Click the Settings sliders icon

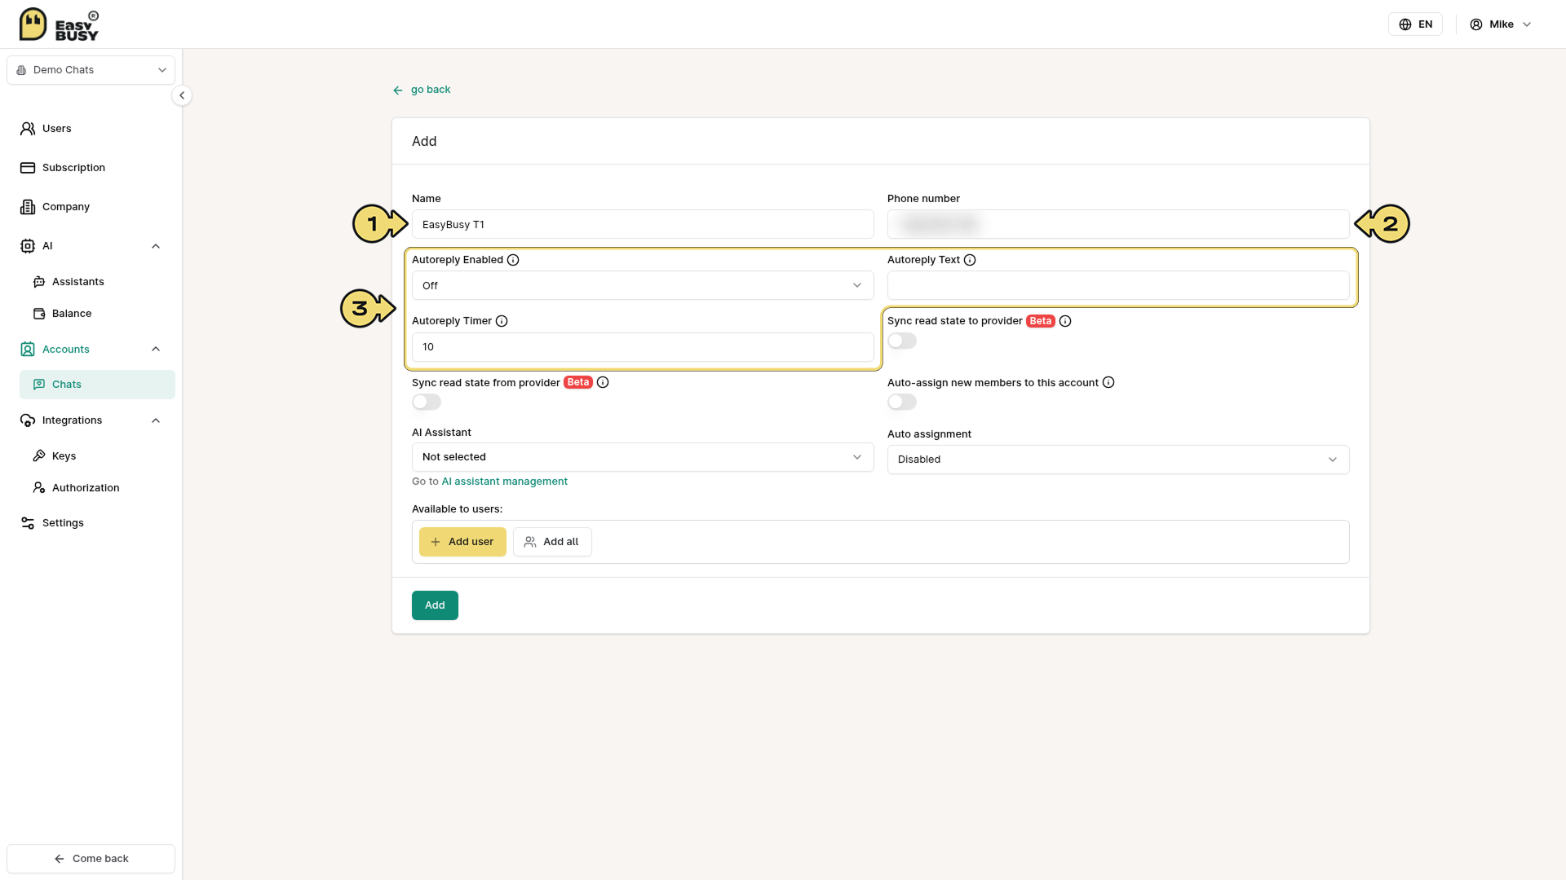pos(28,523)
